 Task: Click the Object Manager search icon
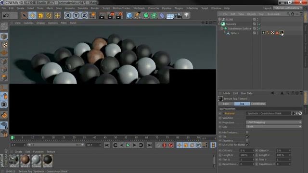tap(288, 14)
